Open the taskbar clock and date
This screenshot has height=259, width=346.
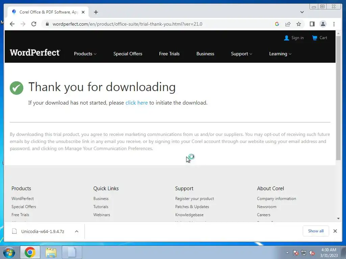[x=329, y=253]
